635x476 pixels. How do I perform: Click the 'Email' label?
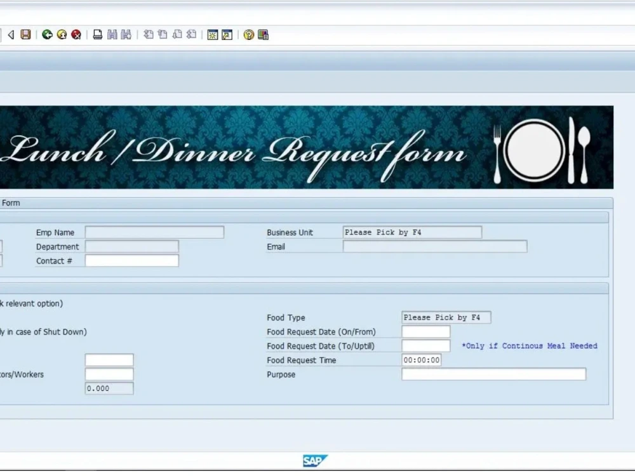tap(276, 247)
